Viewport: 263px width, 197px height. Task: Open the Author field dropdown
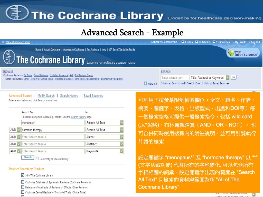click(x=121, y=137)
